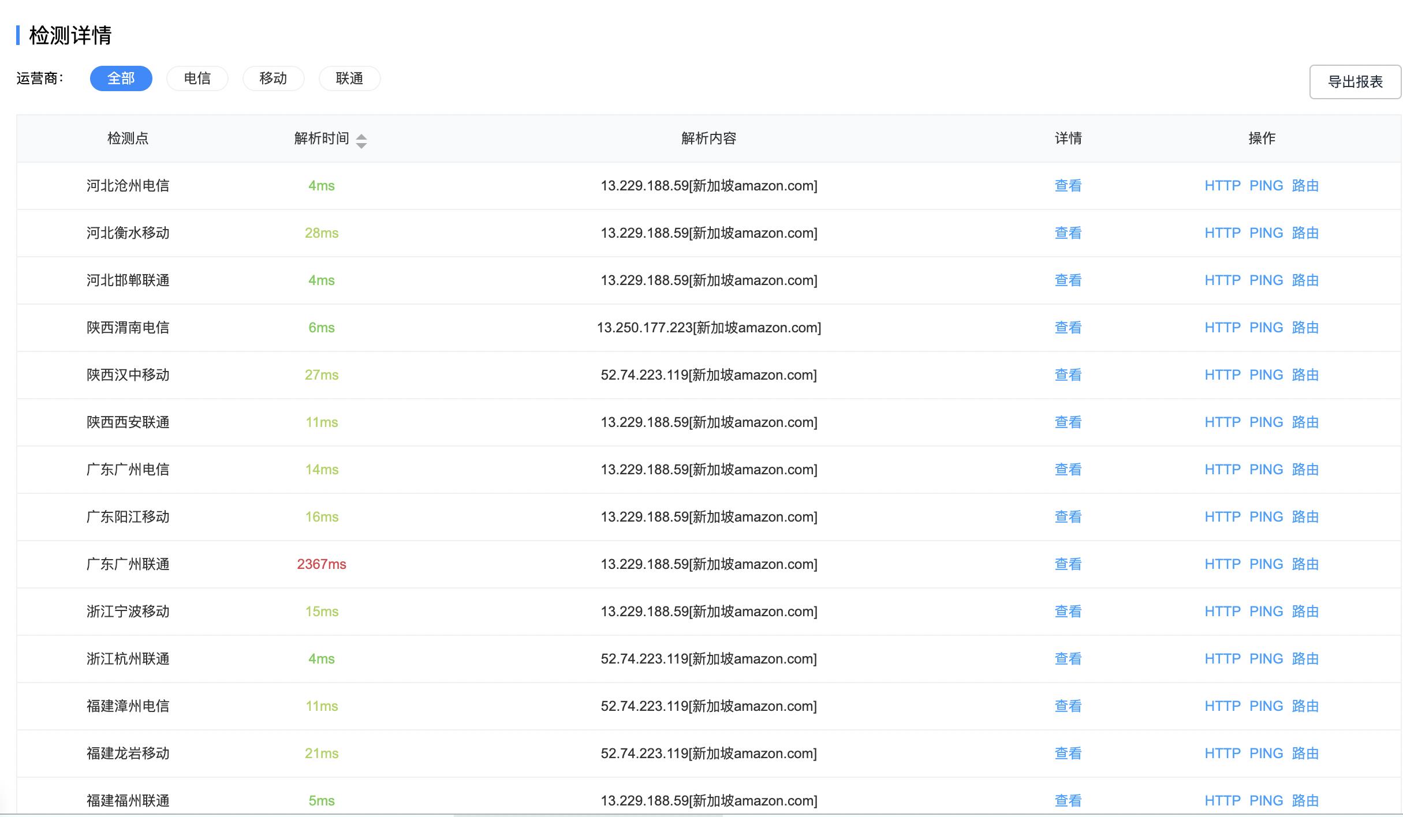
Task: Run HTTP test for 陕西渭南电信
Action: tap(1222, 328)
